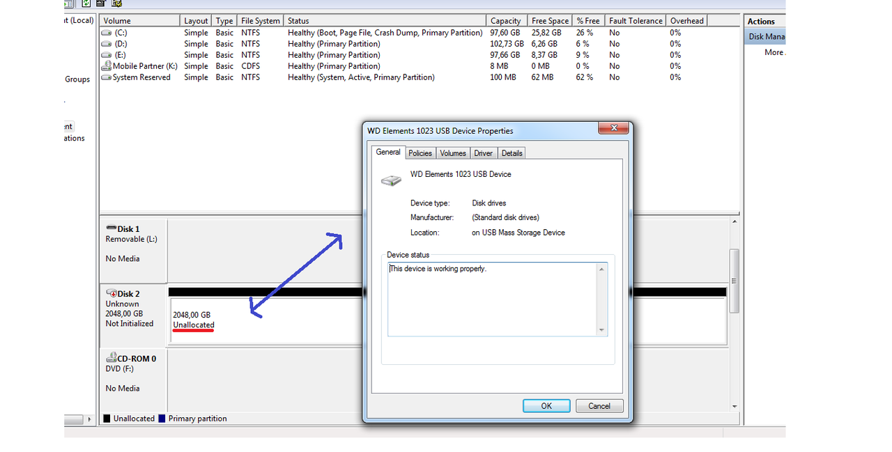
Task: Sort by the File System column header
Action: point(261,21)
